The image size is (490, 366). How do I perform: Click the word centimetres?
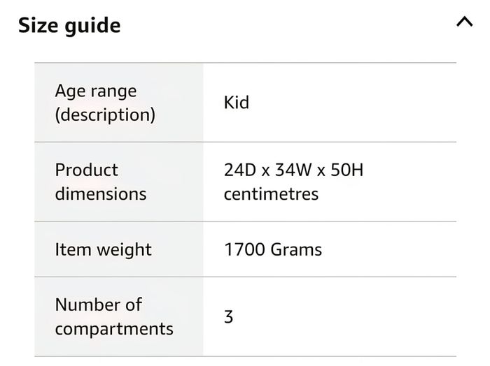coord(272,194)
